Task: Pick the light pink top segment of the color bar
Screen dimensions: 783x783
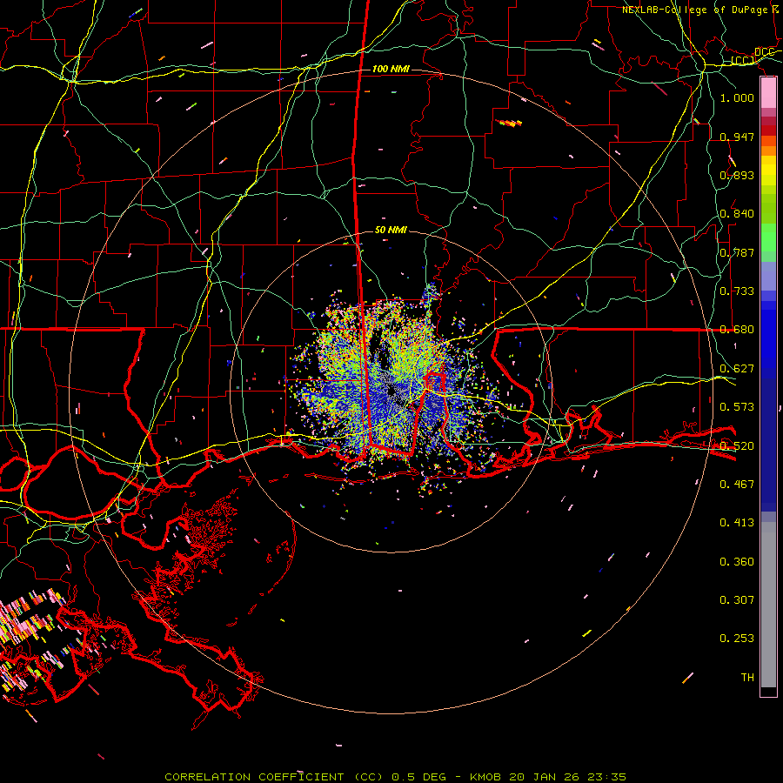Action: tap(768, 92)
